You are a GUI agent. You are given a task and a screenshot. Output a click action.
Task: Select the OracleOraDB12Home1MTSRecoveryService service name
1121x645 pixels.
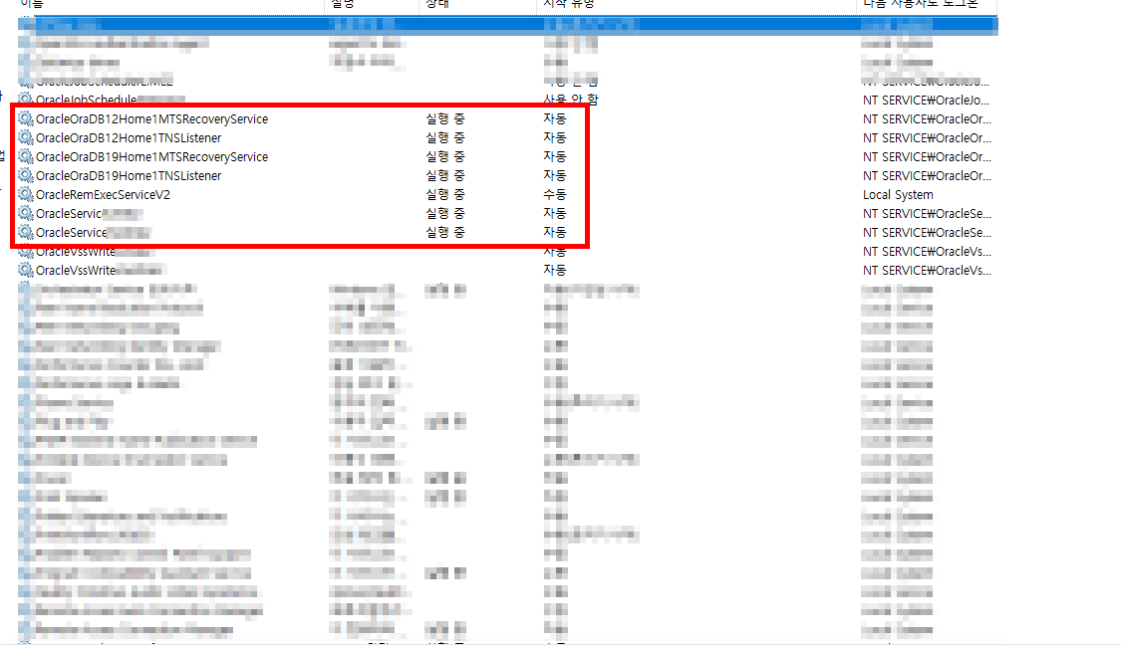[x=152, y=119]
